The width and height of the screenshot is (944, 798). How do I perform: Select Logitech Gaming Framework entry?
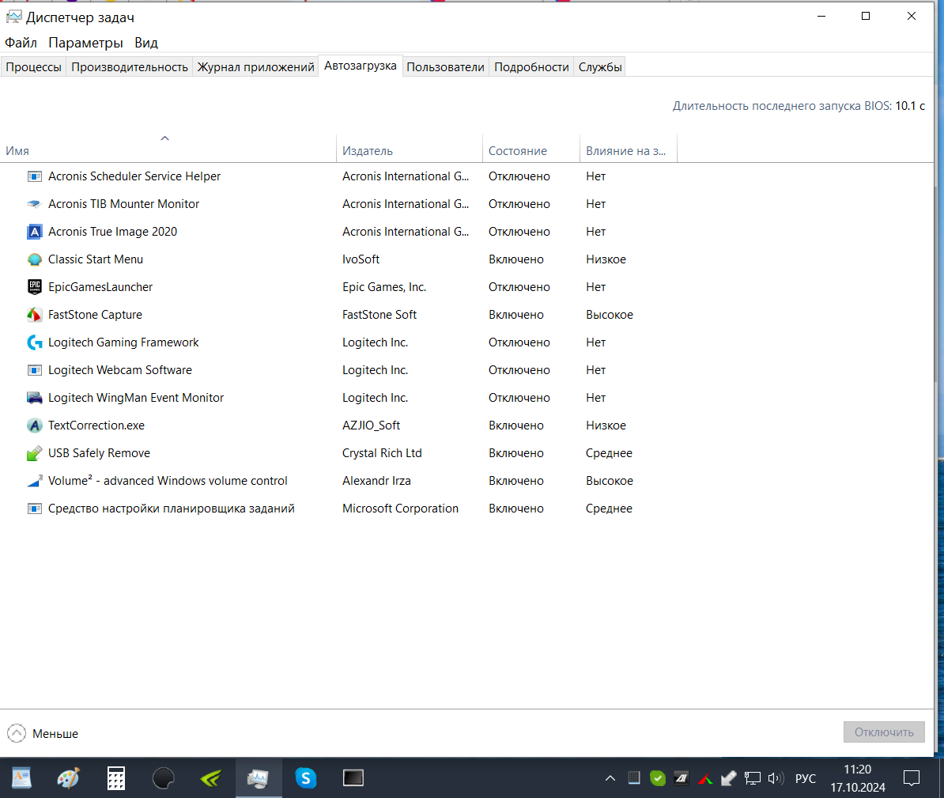pyautogui.click(x=123, y=342)
